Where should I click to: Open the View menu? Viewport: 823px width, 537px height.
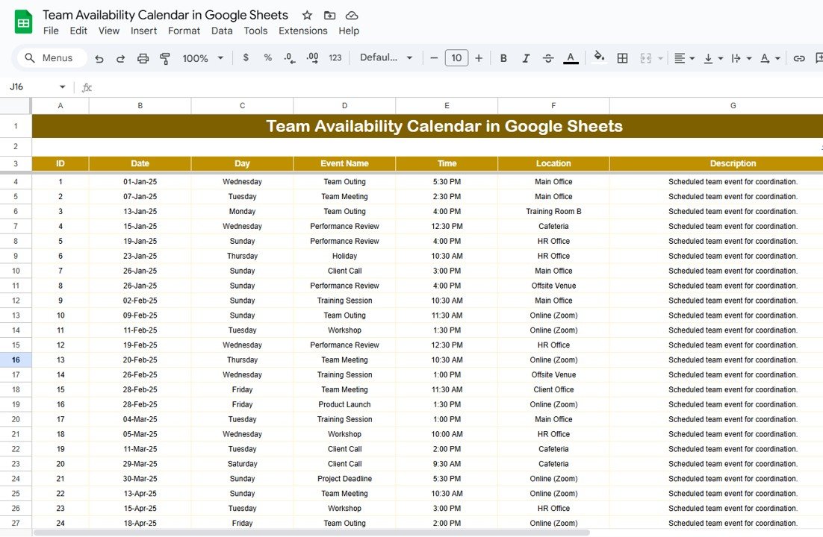pyautogui.click(x=108, y=31)
